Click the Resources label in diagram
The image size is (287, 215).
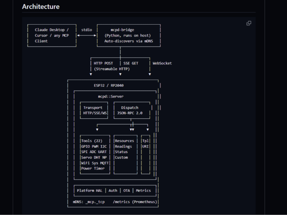pyautogui.click(x=124, y=141)
